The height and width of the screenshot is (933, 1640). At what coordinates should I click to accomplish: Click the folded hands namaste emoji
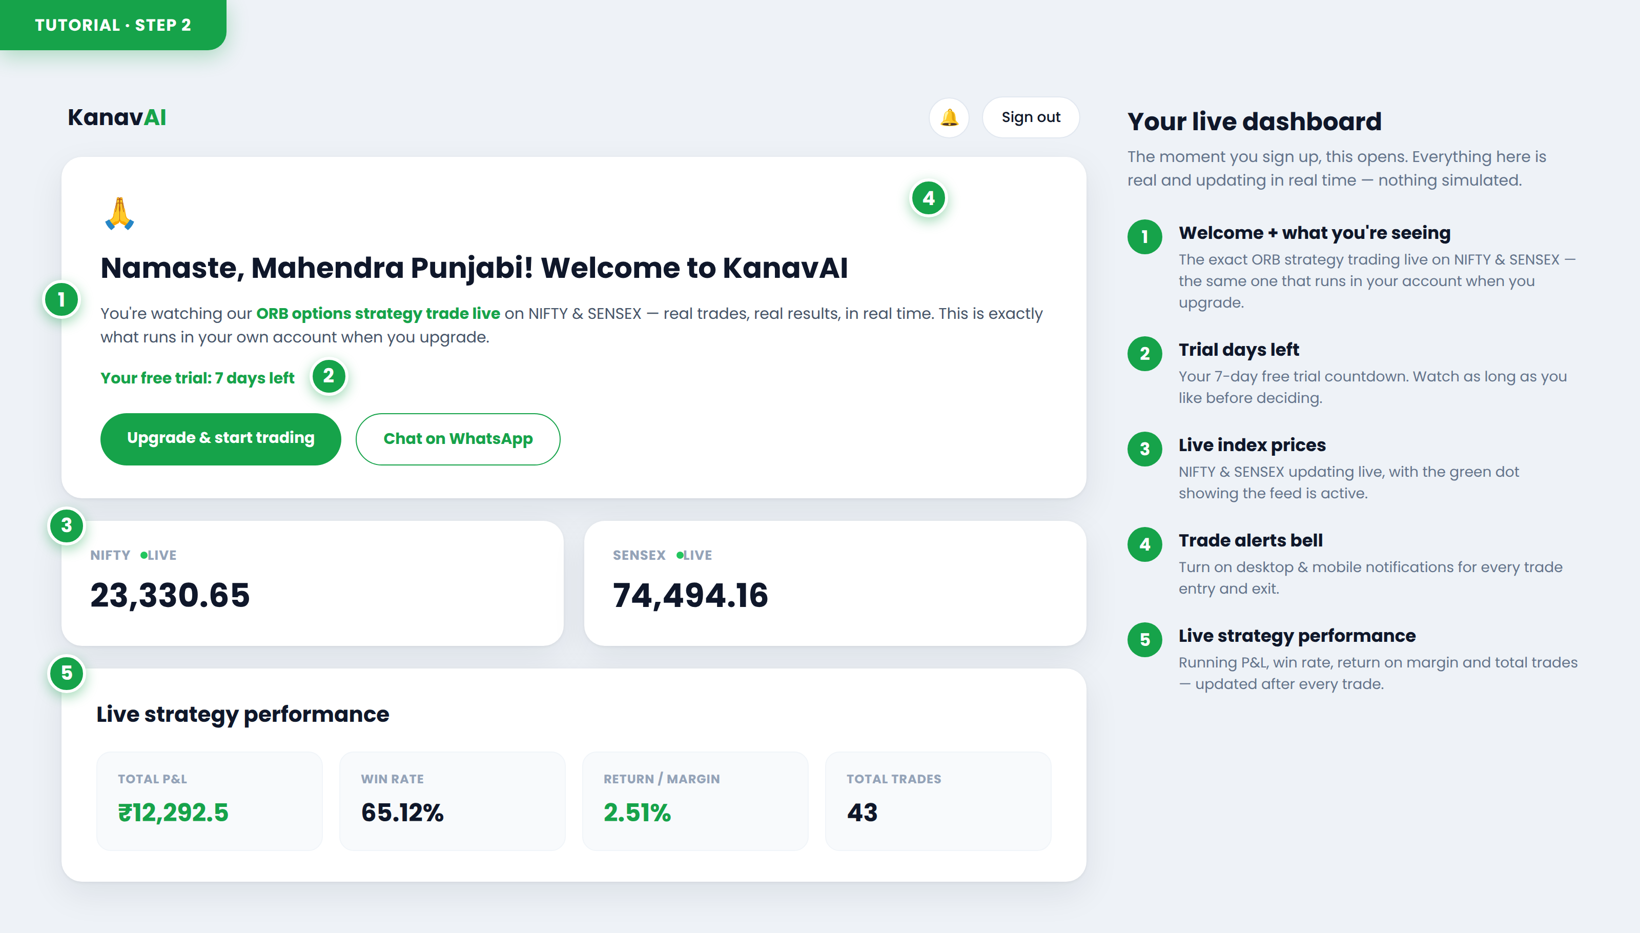click(120, 214)
